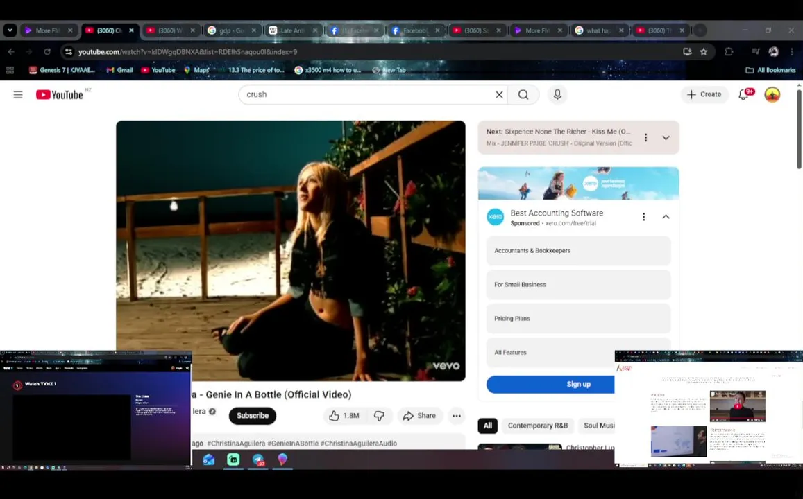Click the Xero advertiser logo
This screenshot has width=803, height=499.
(496, 217)
